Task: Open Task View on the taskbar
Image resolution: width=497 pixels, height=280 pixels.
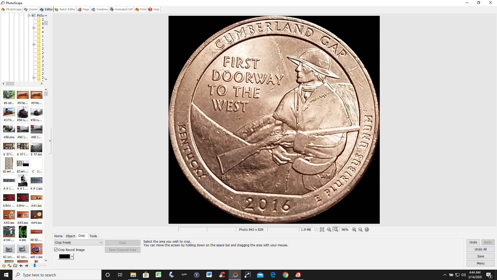Action: [120, 275]
